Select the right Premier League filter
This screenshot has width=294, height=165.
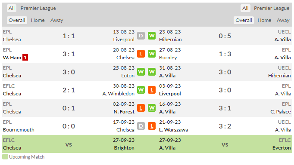[x=272, y=8]
